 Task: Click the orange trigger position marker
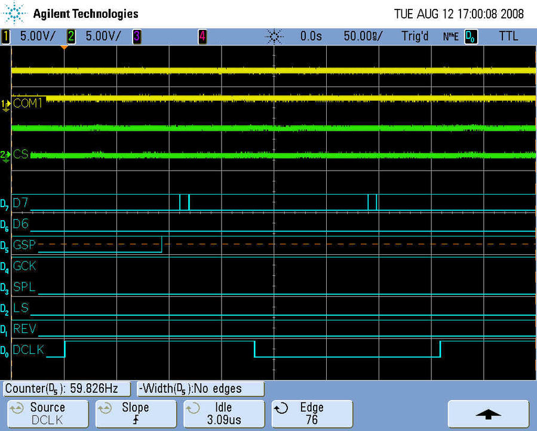pyautogui.click(x=64, y=48)
